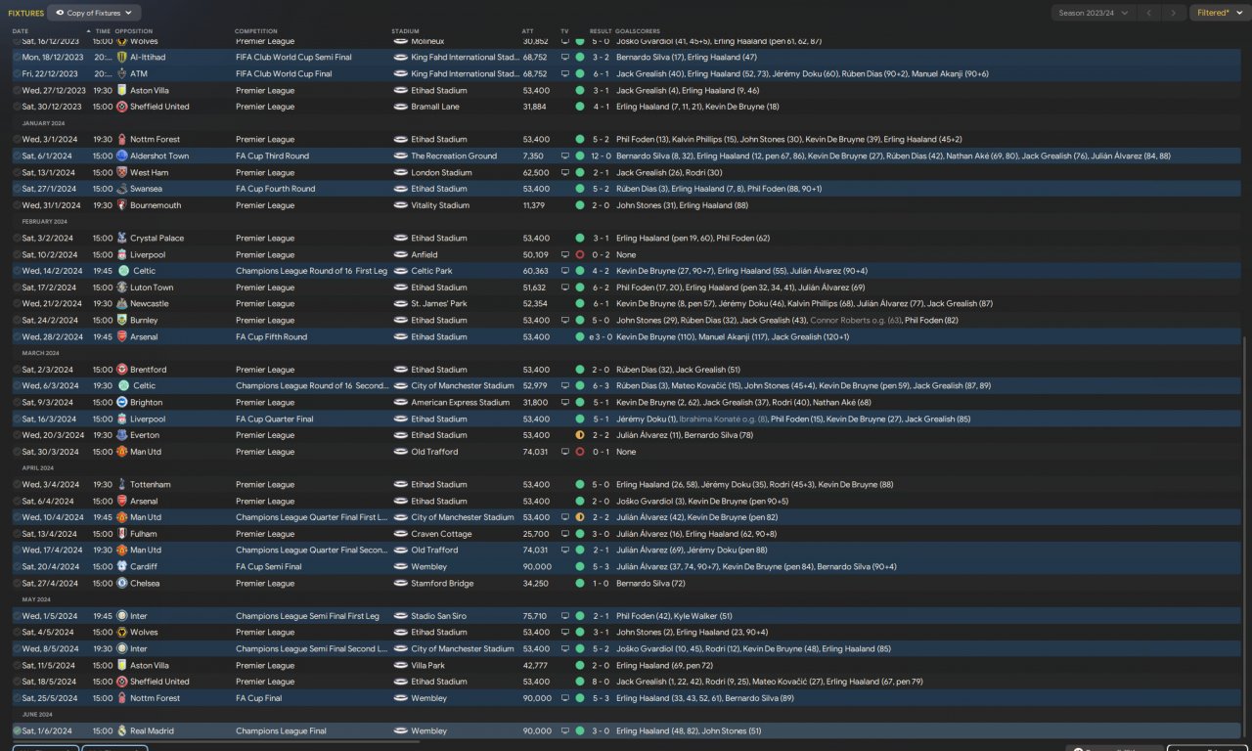Click the stadium icon beside Anfield
This screenshot has width=1252, height=751.
[x=400, y=255]
